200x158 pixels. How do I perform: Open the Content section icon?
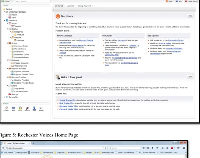coord(6,109)
